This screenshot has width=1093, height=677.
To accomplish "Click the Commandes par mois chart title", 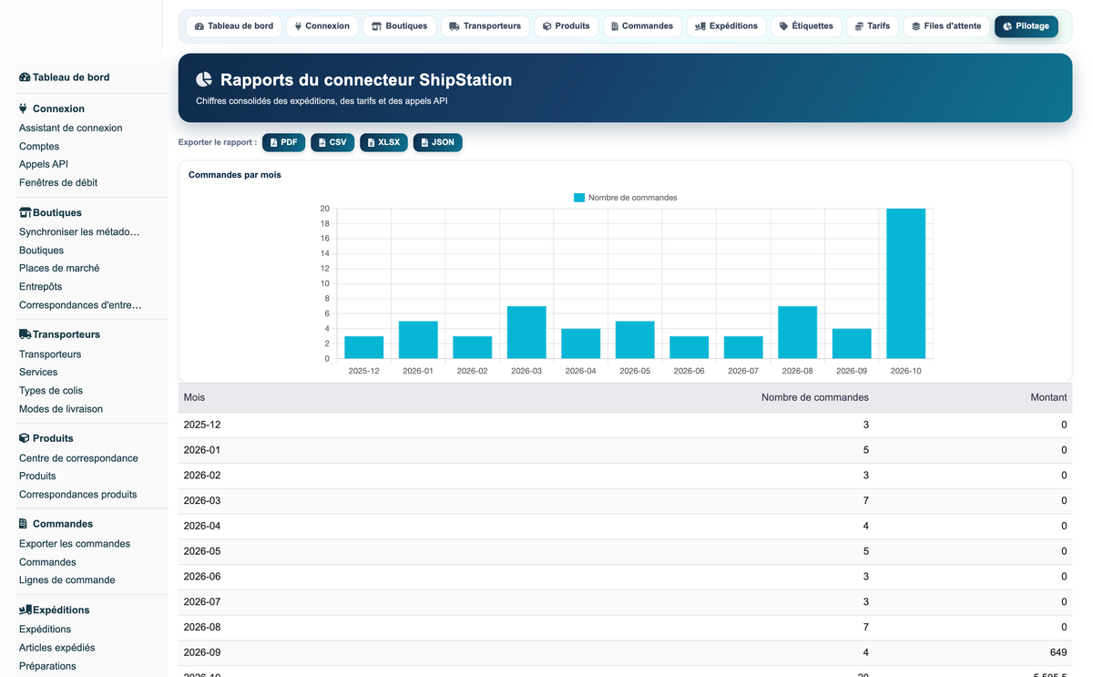I will tap(235, 175).
